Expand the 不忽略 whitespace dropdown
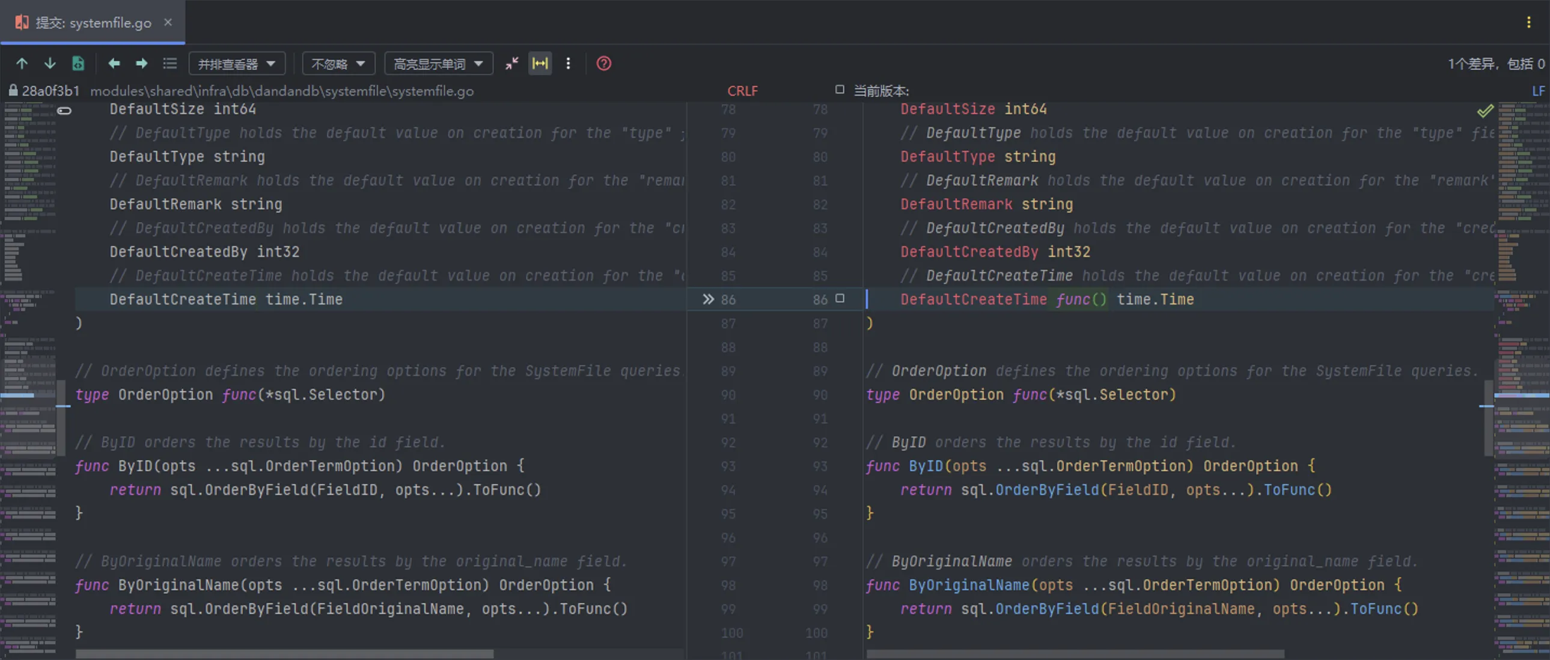 click(338, 63)
